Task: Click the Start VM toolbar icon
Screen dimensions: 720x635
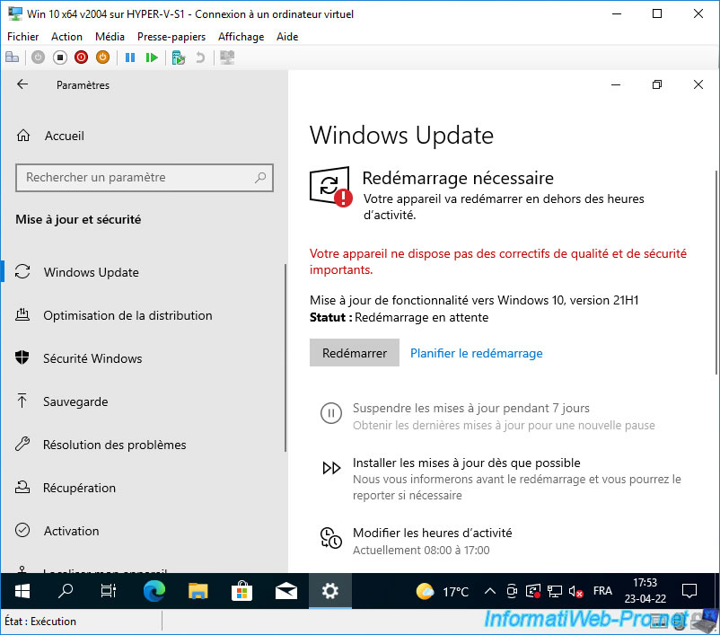Action: (38, 57)
